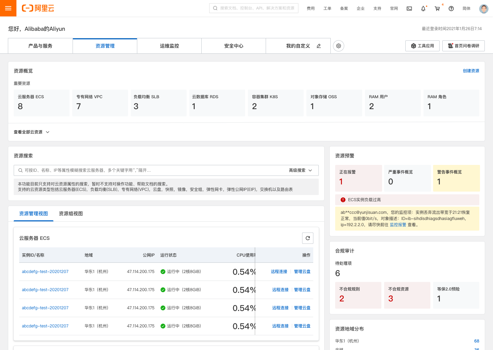493x350 pixels.
Task: Select the 资源管理视图 tab
Action: [x=34, y=213]
